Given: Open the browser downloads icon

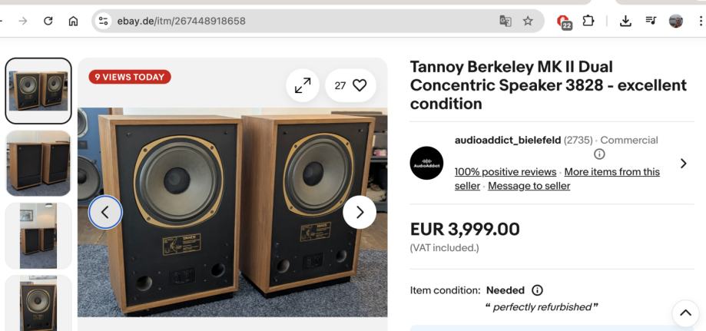Looking at the screenshot, I should 626,22.
